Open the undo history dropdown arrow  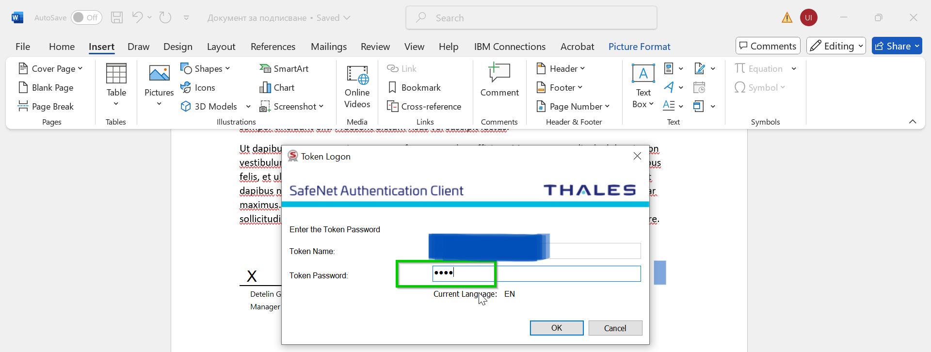149,17
